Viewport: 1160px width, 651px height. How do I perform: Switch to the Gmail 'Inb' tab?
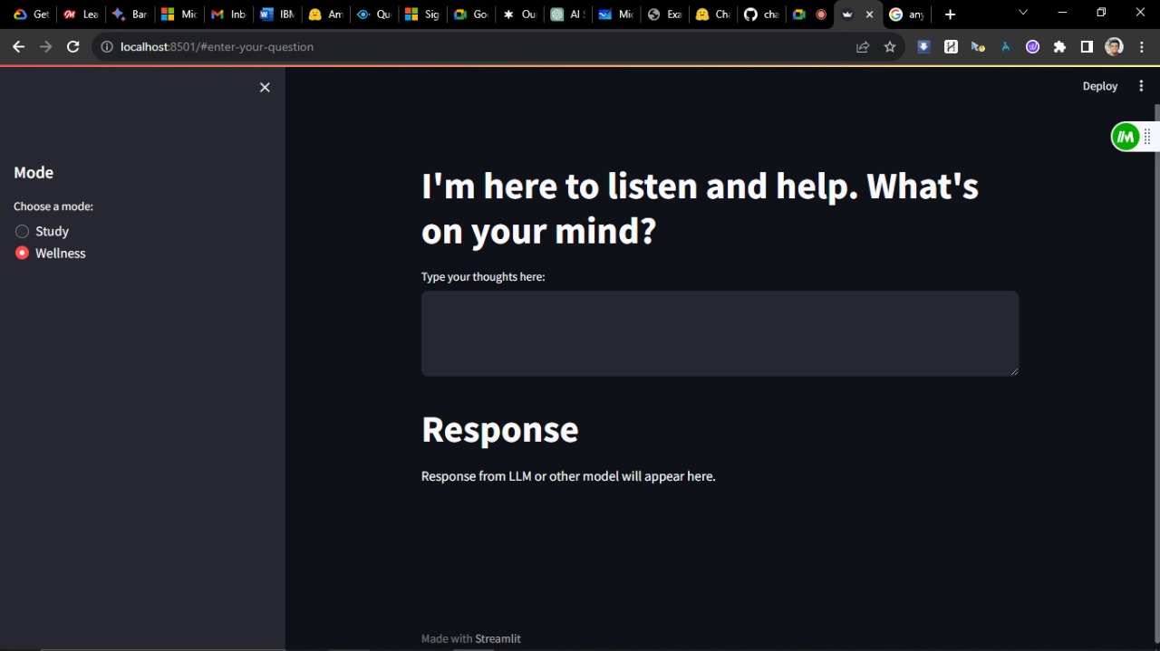click(228, 14)
